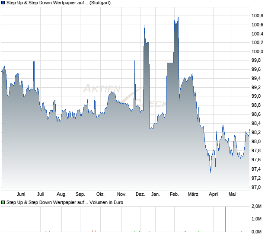Click the green volume legend square
The image size is (268, 236).
pos(3,203)
